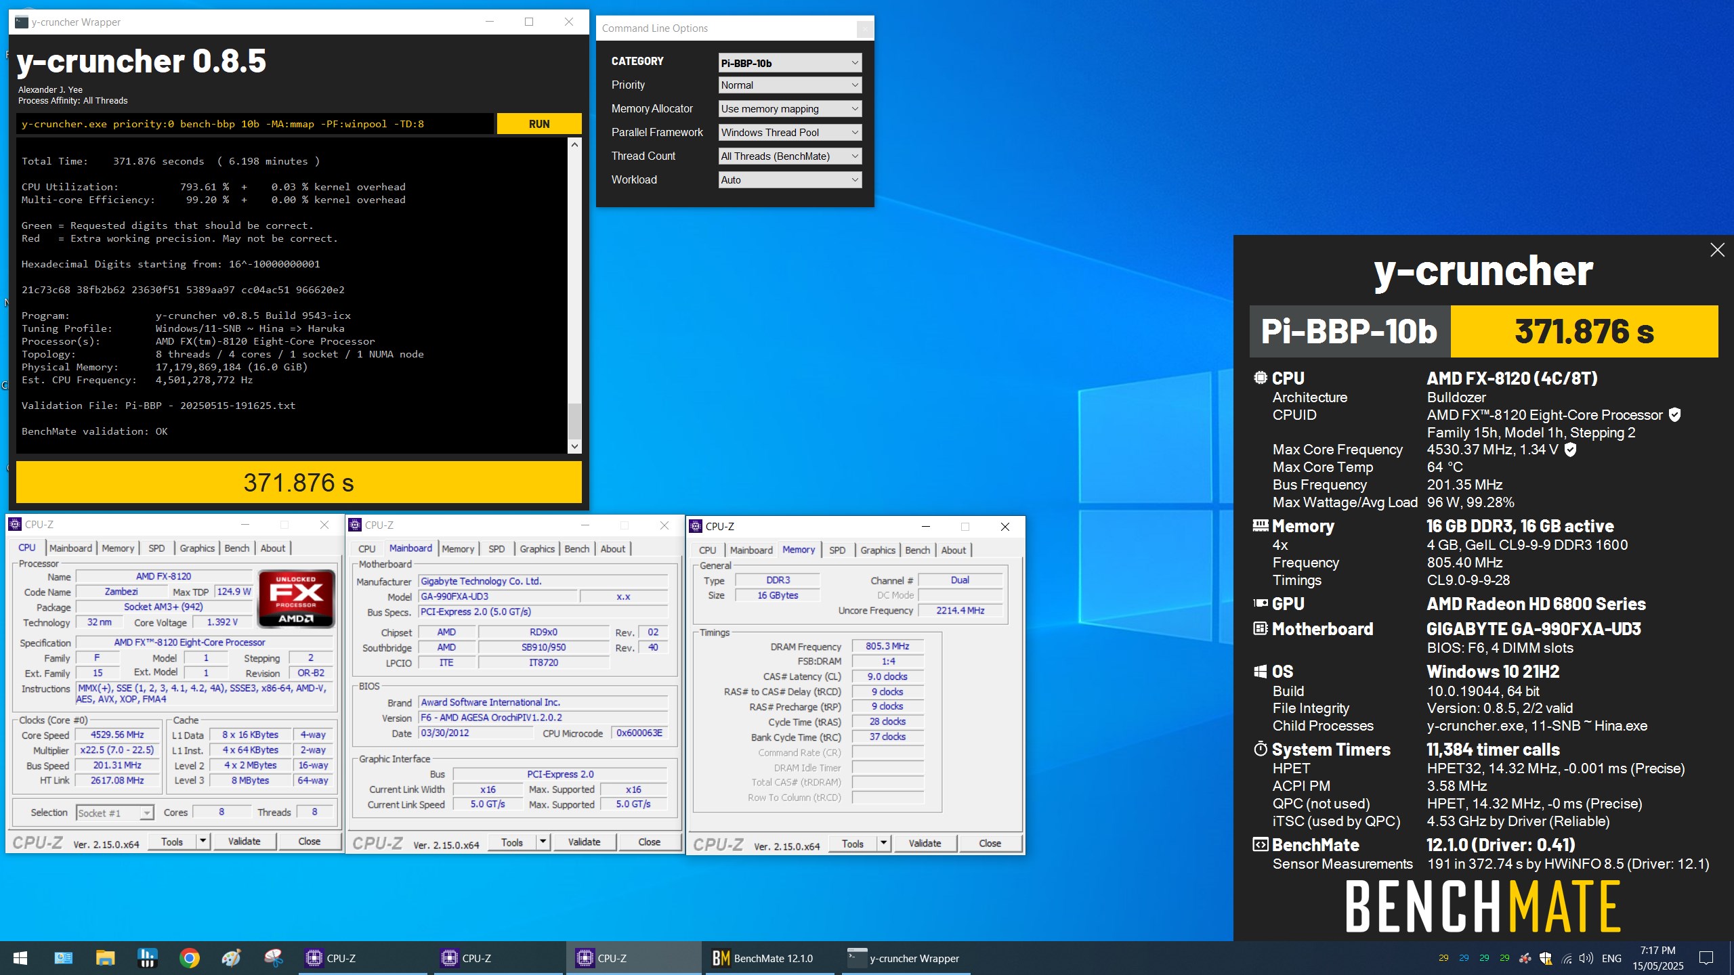Open the Workload dropdown set to Auto
This screenshot has width=1734, height=975.
[790, 180]
